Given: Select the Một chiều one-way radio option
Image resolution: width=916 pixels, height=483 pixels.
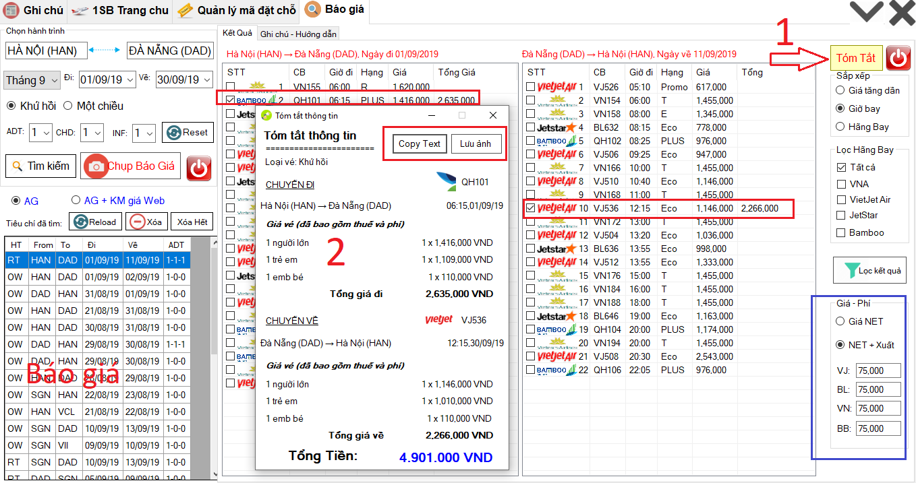Looking at the screenshot, I should pyautogui.click(x=68, y=106).
